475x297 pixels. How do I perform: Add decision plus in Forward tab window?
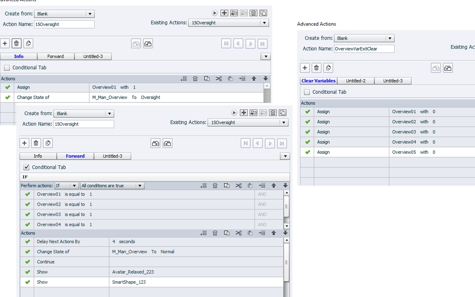click(x=24, y=143)
